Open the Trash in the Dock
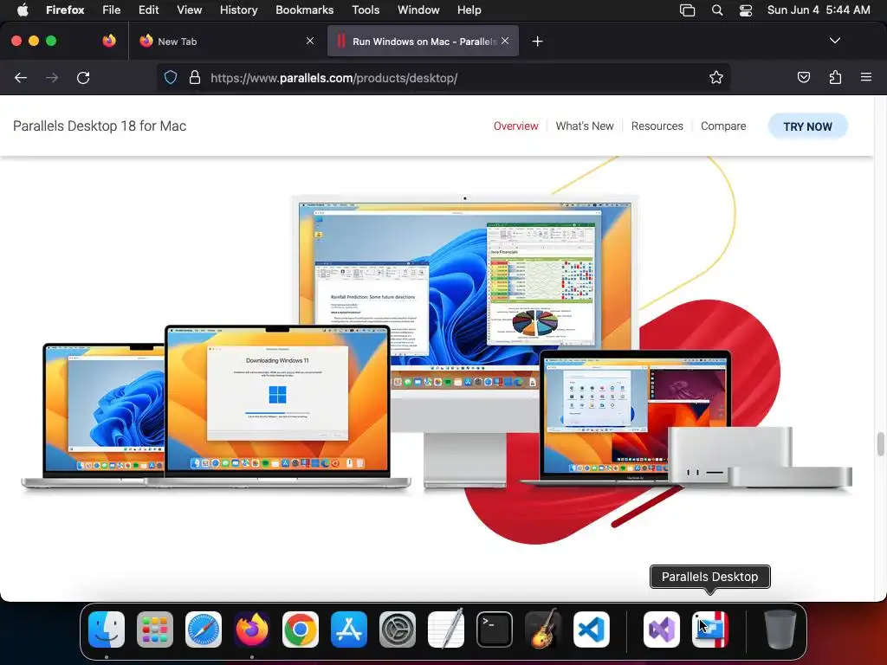 point(780,629)
